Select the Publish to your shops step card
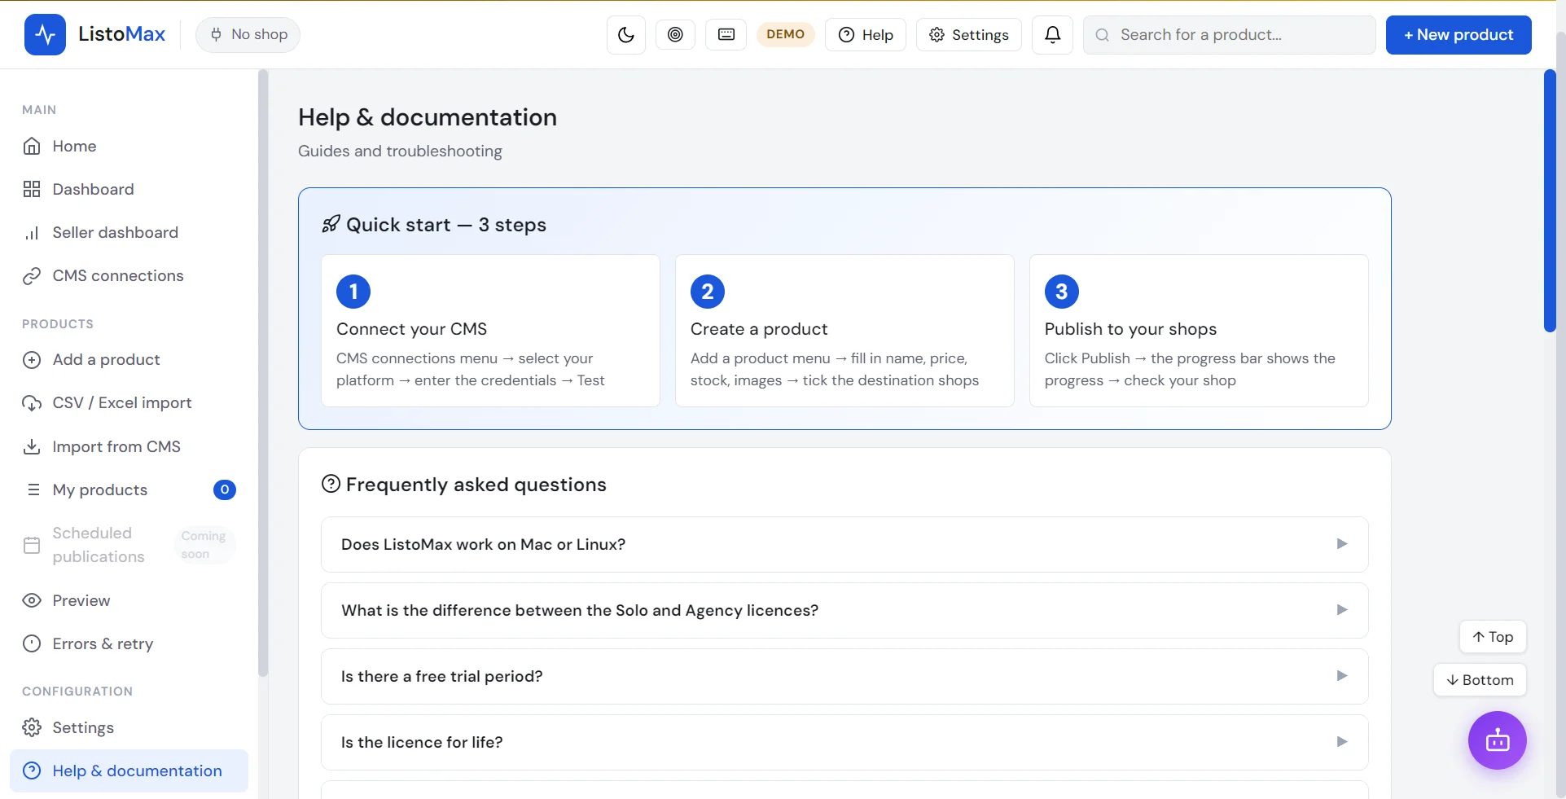Image resolution: width=1566 pixels, height=799 pixels. tap(1199, 331)
